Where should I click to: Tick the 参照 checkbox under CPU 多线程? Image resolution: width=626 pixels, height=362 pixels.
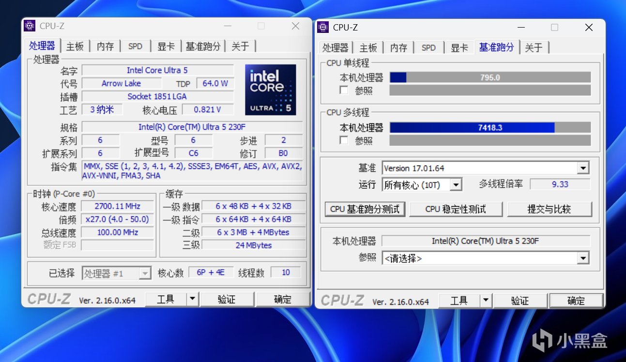point(344,140)
